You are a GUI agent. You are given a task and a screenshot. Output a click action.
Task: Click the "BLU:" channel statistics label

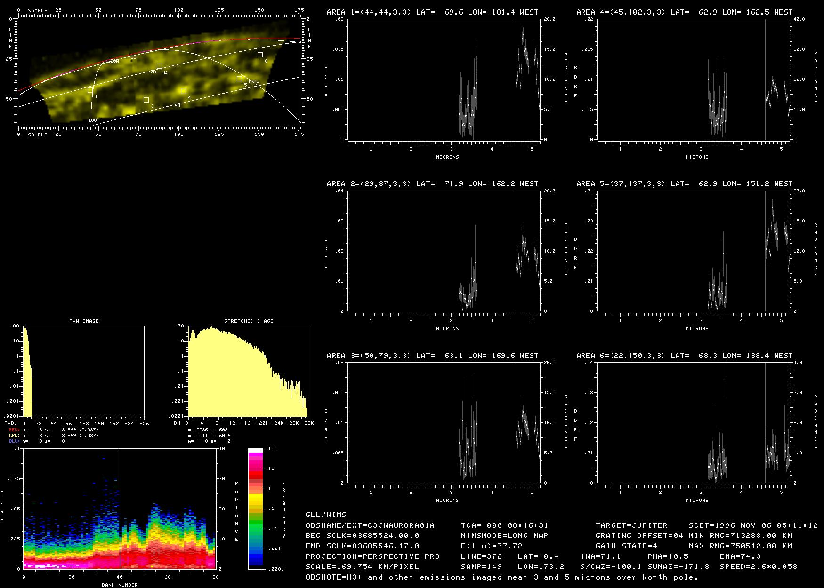[x=15, y=441]
